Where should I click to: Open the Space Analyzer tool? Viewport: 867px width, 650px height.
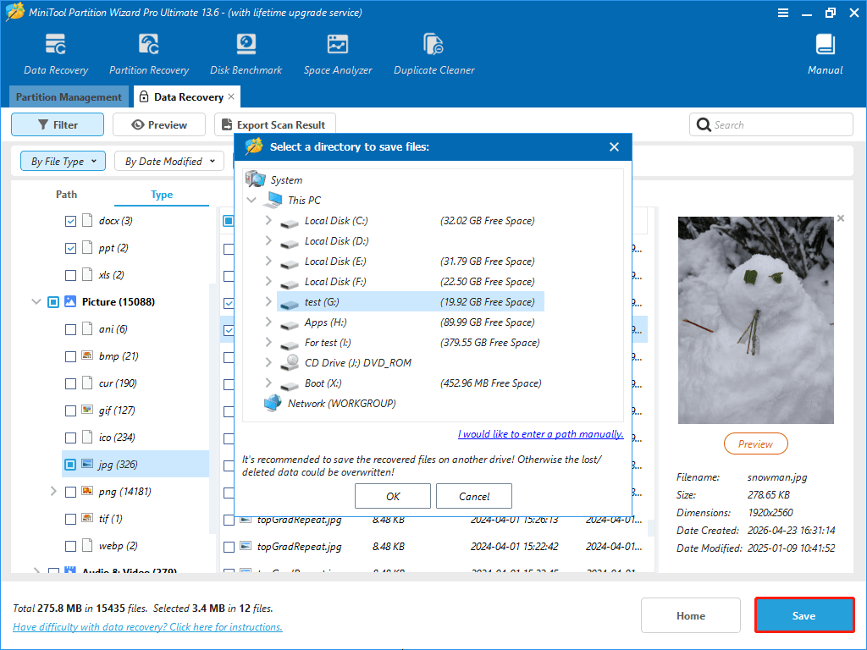[x=337, y=44]
